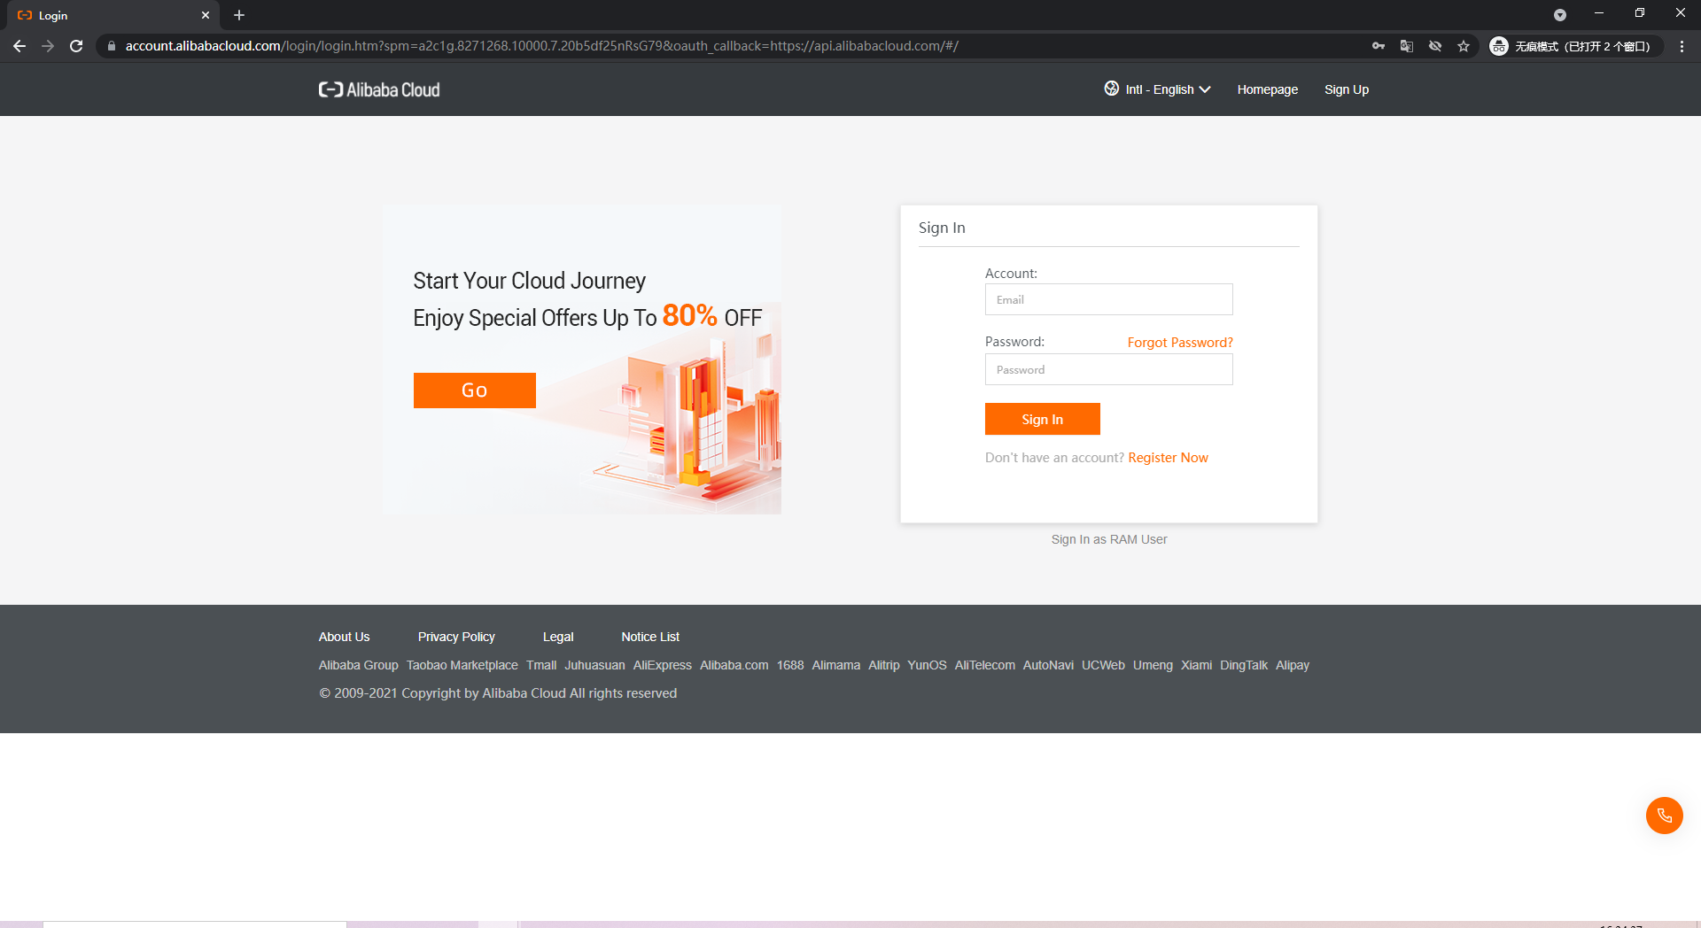
Task: Click the address bar URL
Action: click(x=541, y=46)
